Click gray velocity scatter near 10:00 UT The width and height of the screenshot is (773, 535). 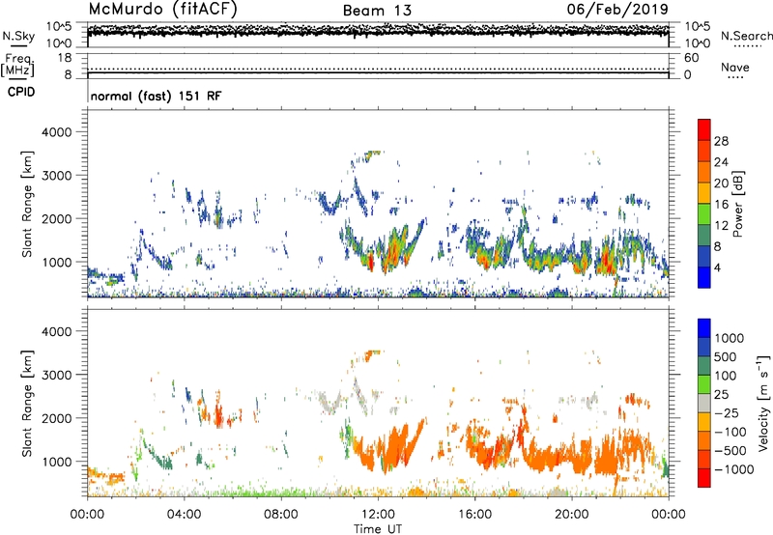[x=329, y=402]
